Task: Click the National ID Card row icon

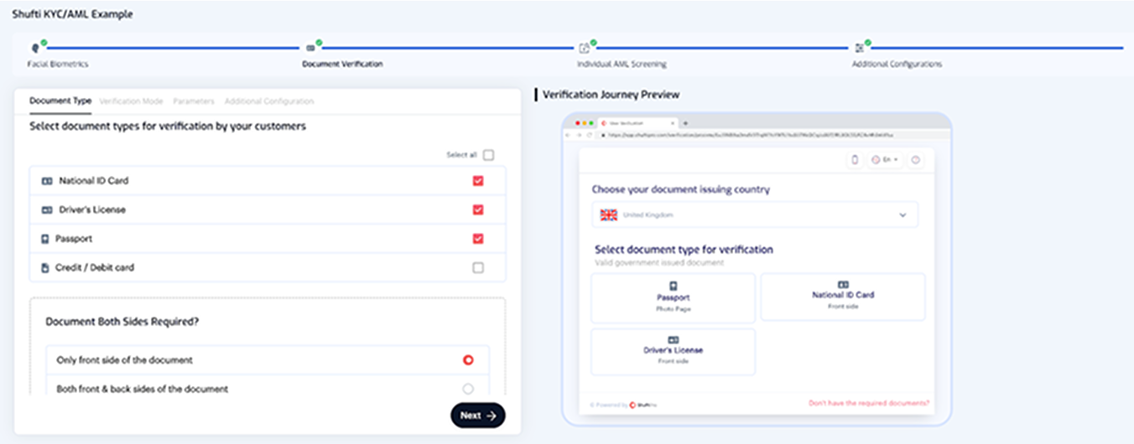Action: pyautogui.click(x=47, y=181)
